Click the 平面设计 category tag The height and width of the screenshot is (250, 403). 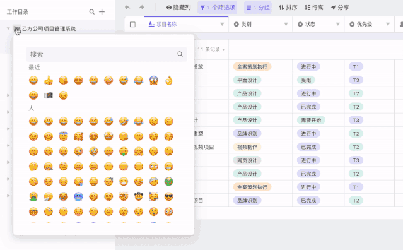[x=247, y=80]
